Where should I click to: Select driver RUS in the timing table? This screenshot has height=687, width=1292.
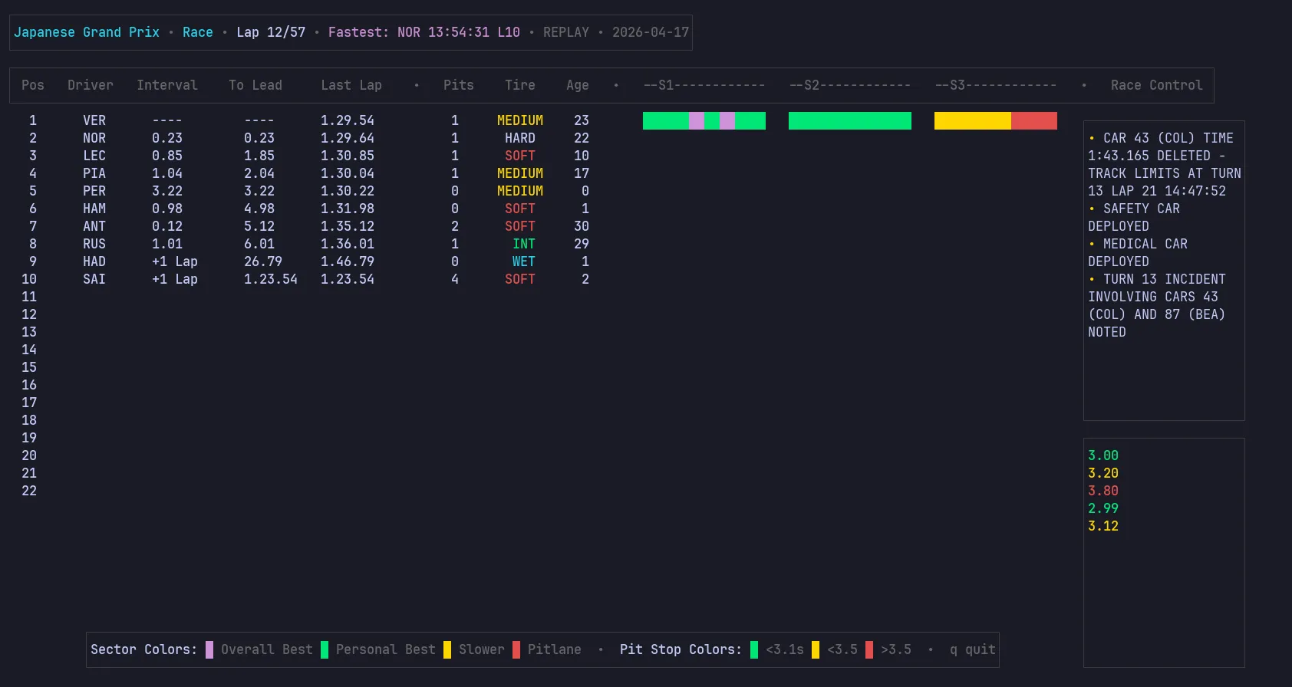pos(94,244)
